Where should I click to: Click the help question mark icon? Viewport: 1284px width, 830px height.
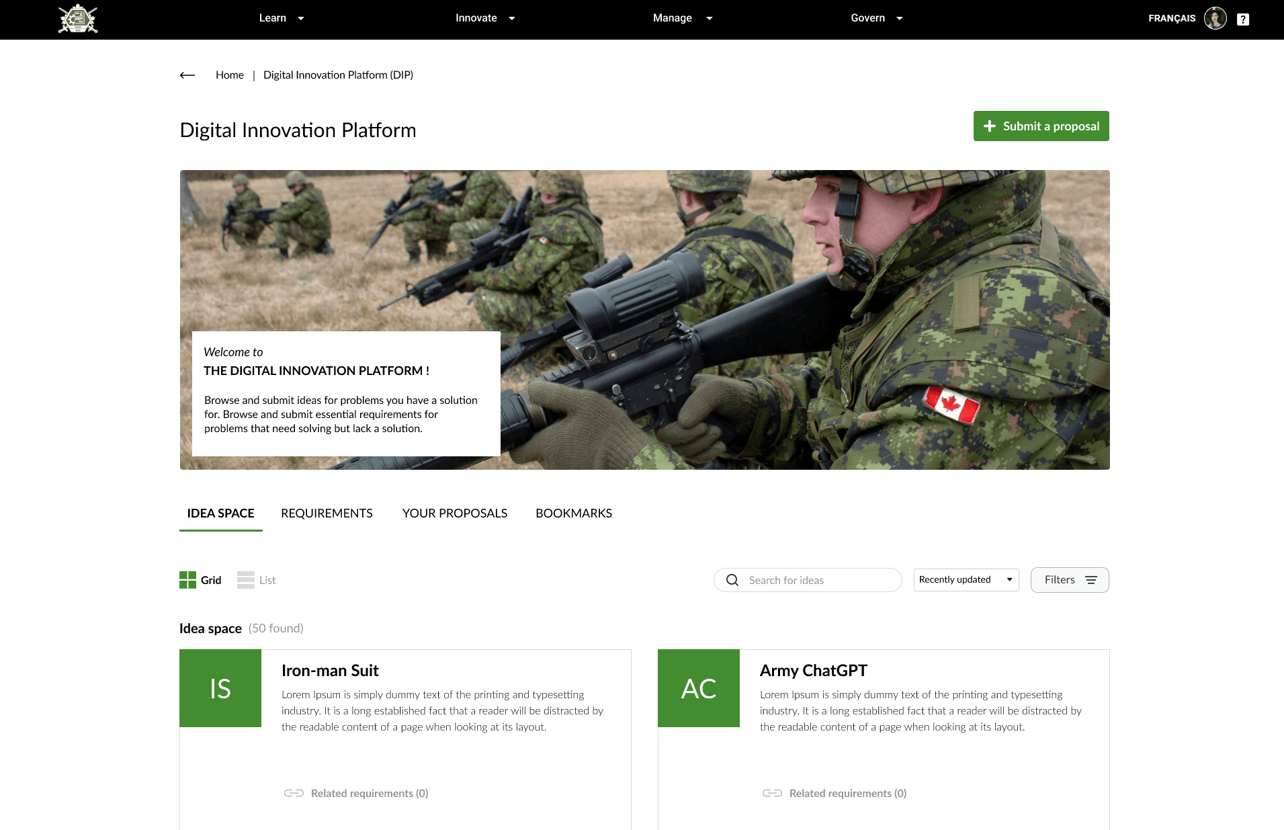(x=1243, y=19)
